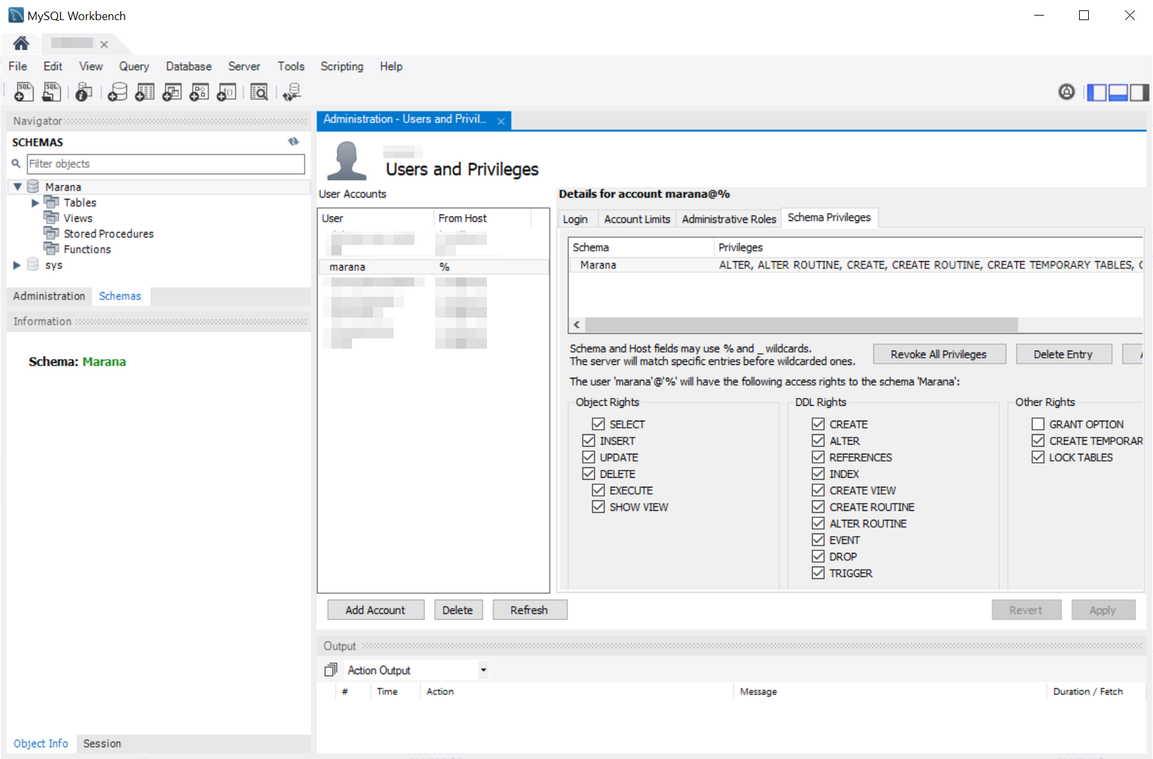1153x759 pixels.
Task: Click the Delete account button
Action: pos(458,610)
